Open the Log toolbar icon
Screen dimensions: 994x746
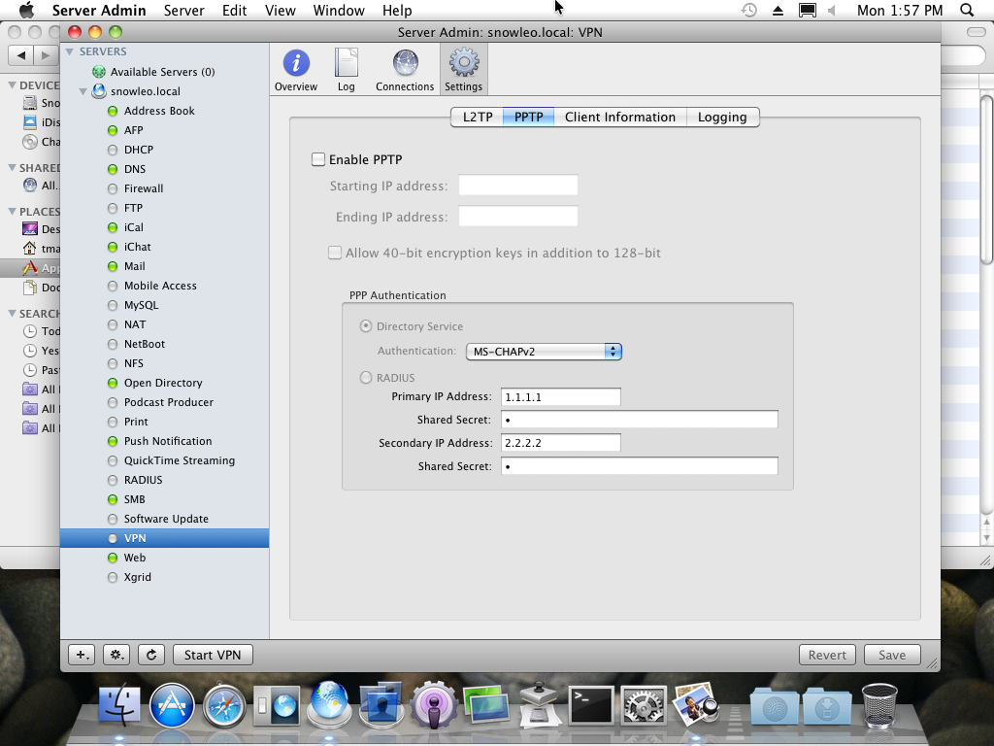(347, 70)
